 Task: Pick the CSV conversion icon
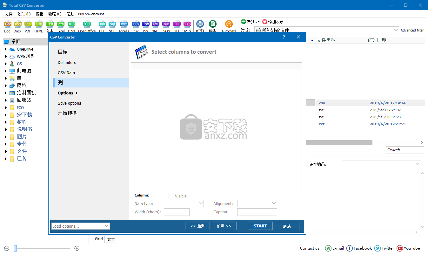coord(136,24)
